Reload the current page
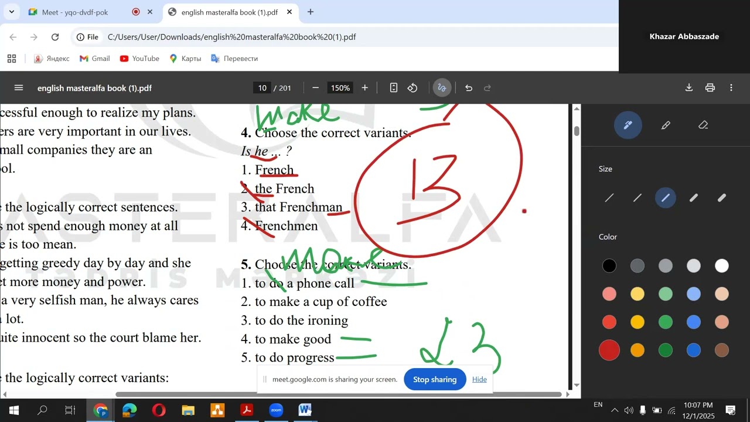This screenshot has height=422, width=750. click(x=55, y=37)
